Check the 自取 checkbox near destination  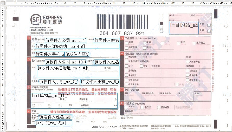pyautogui.click(x=209, y=25)
